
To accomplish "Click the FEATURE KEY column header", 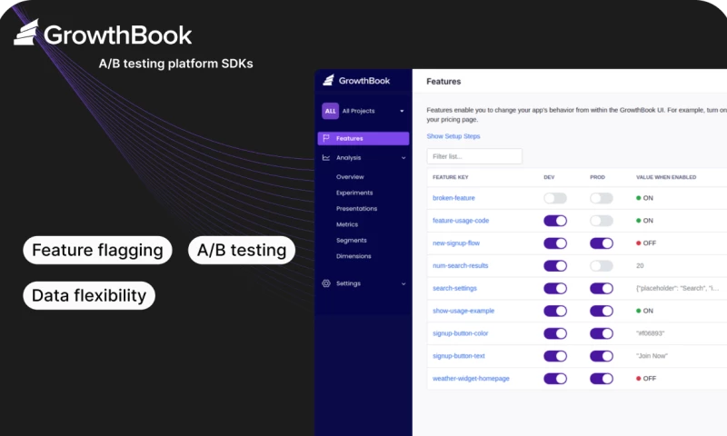I will (x=450, y=177).
